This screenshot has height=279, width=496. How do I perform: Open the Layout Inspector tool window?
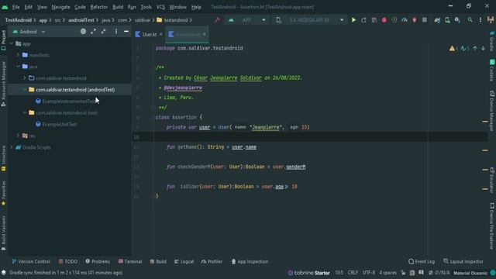click(463, 262)
